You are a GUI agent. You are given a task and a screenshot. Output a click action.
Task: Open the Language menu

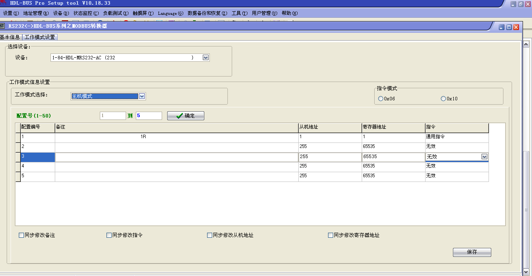click(x=170, y=13)
